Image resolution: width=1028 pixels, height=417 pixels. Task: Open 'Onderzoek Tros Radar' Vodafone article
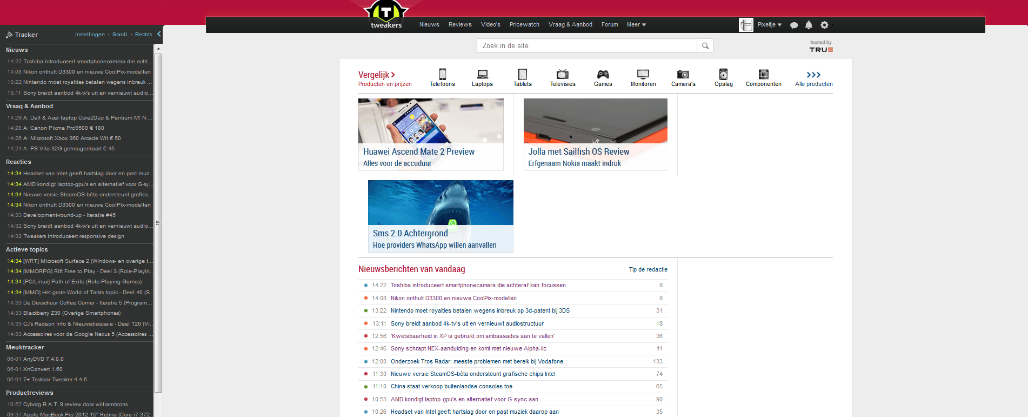tap(477, 361)
